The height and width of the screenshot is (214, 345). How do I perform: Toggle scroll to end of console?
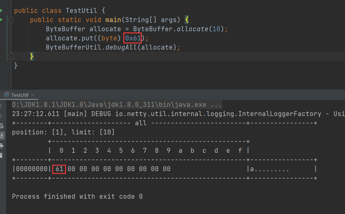[x=1, y=135]
